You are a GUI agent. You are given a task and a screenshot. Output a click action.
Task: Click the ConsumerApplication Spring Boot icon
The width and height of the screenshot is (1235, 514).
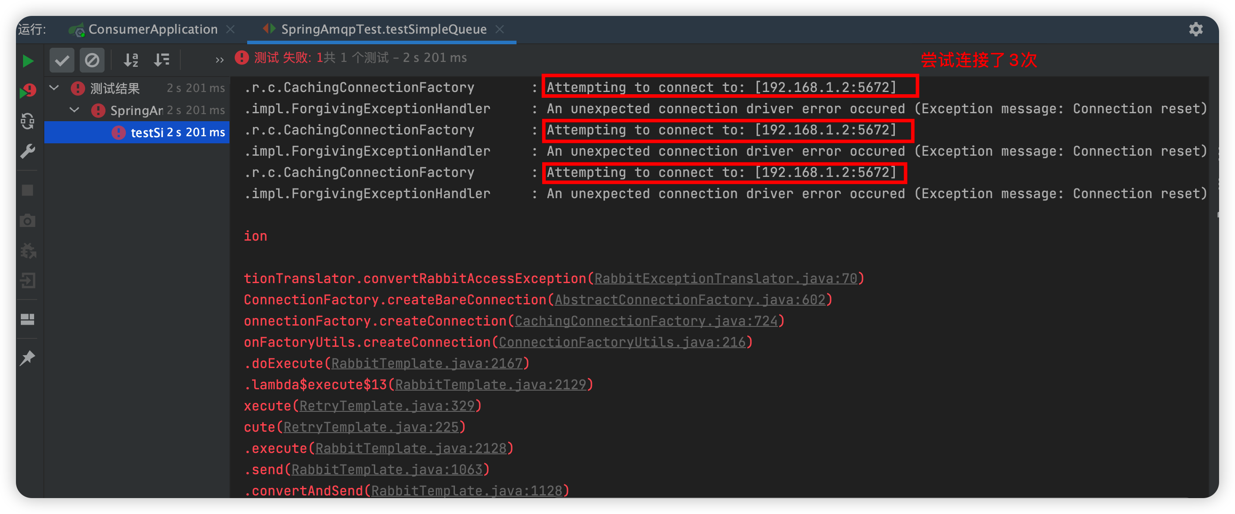tap(76, 30)
